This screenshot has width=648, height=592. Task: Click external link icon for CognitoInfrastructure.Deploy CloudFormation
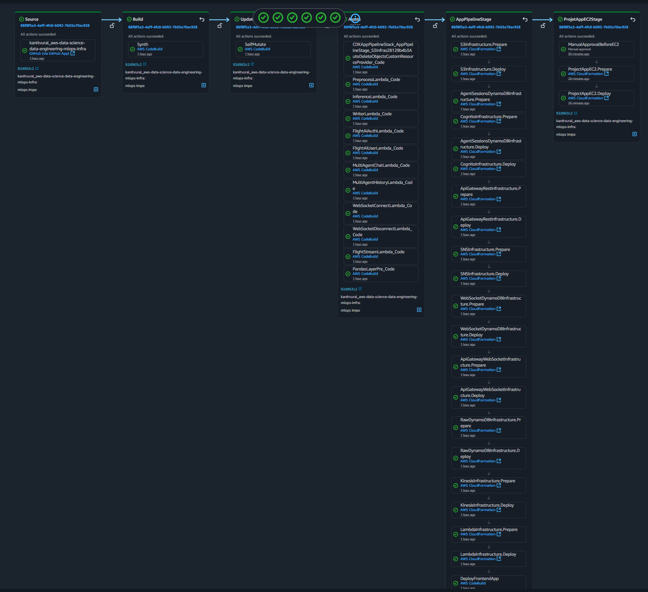click(499, 169)
